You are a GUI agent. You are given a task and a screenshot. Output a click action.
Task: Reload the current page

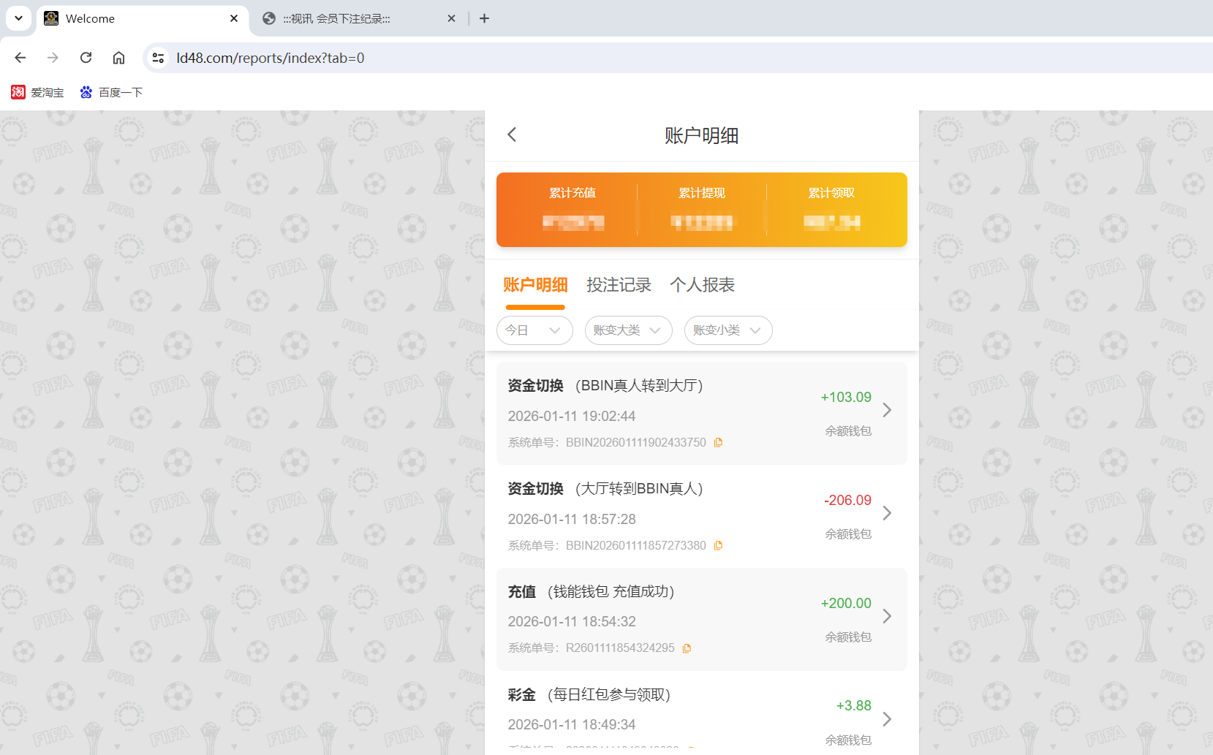[x=86, y=58]
